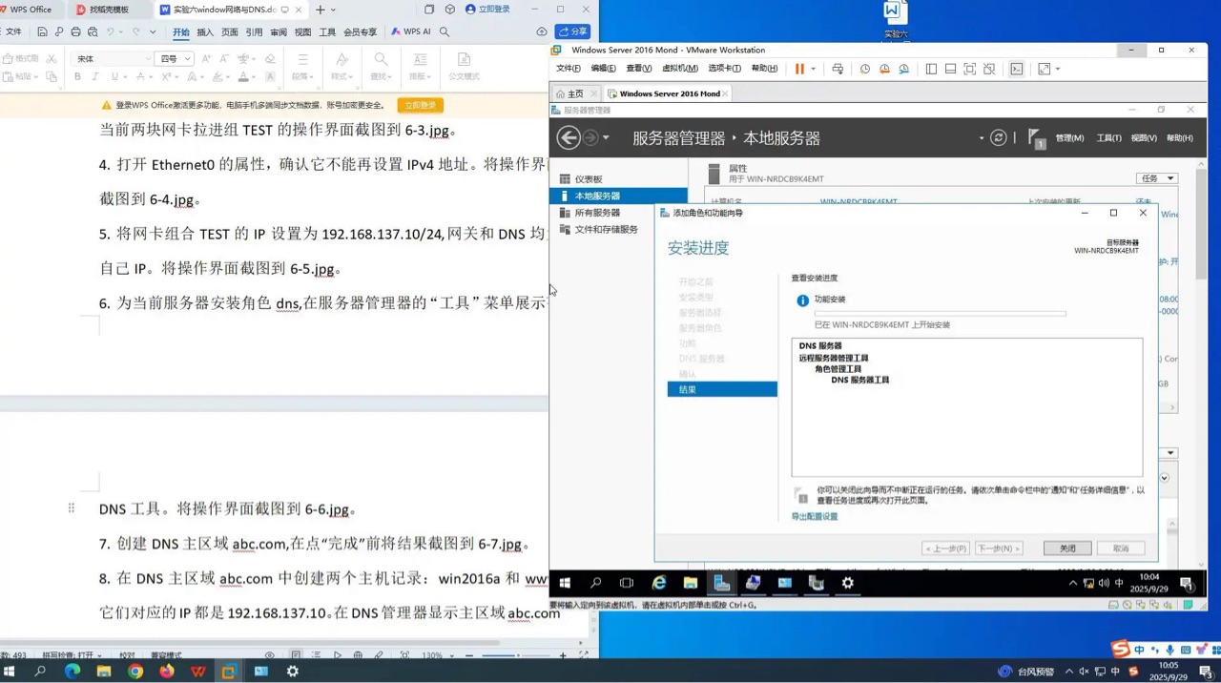Image resolution: width=1221 pixels, height=683 pixels.
Task: Open the text highlight color in WPS
Action: (217, 77)
